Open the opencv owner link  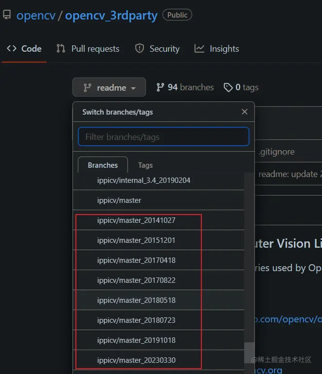pos(36,16)
